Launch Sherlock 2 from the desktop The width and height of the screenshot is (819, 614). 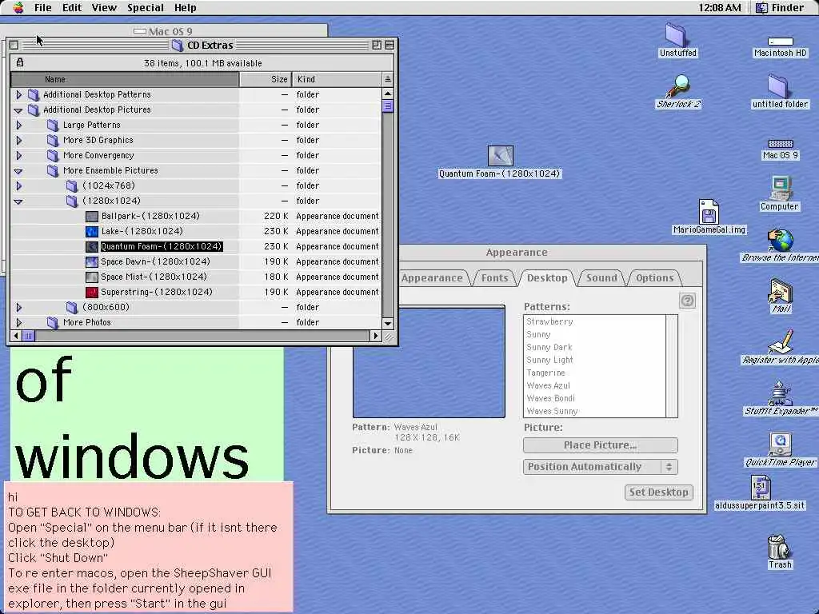678,86
